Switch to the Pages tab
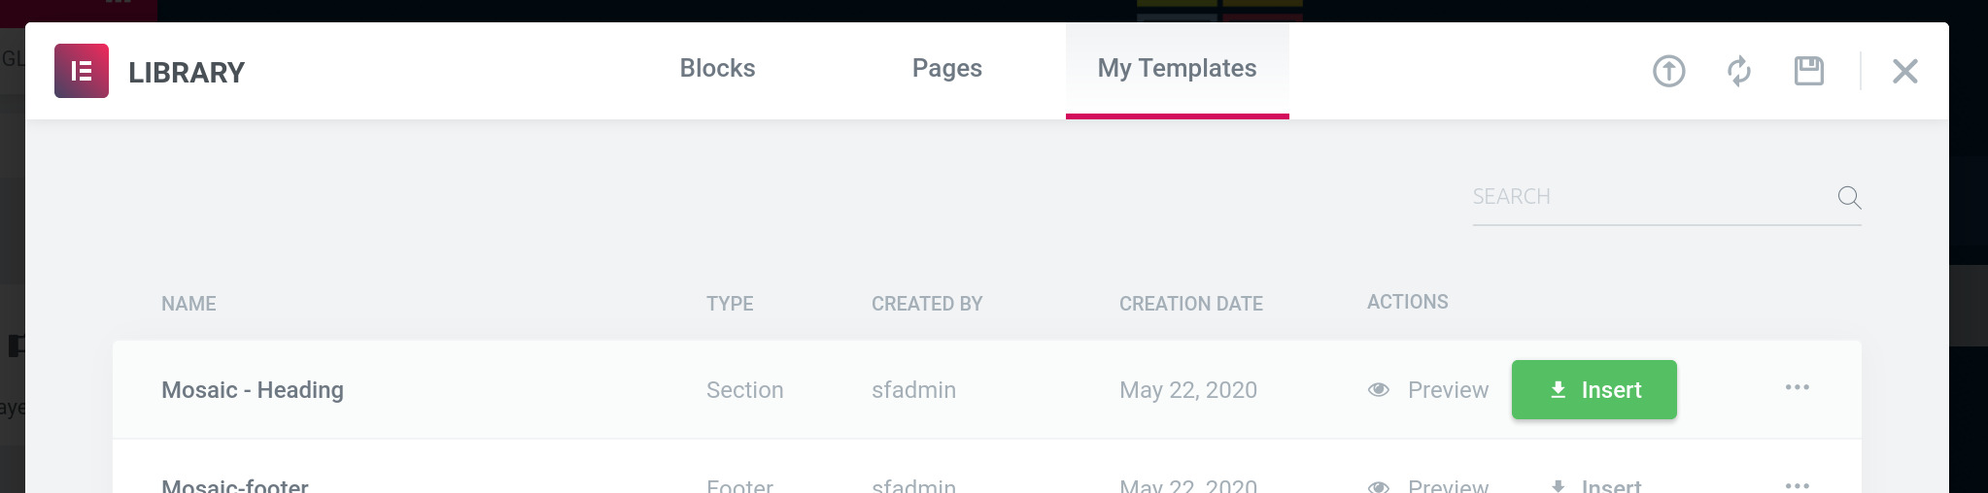 coord(946,69)
